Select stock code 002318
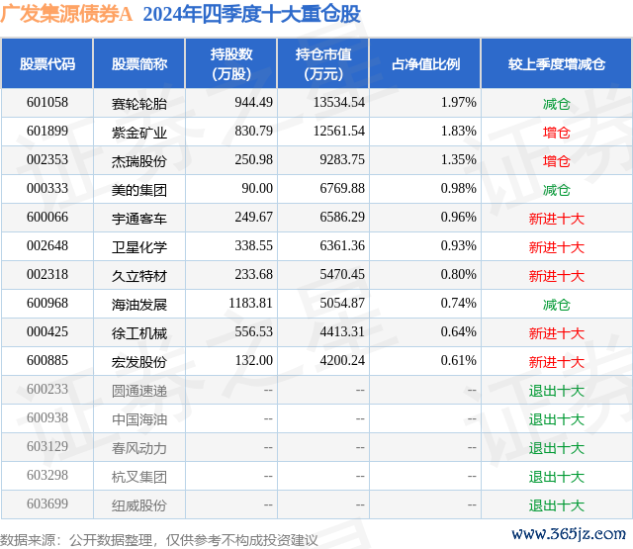Viewport: 633px width, 549px height. click(47, 274)
